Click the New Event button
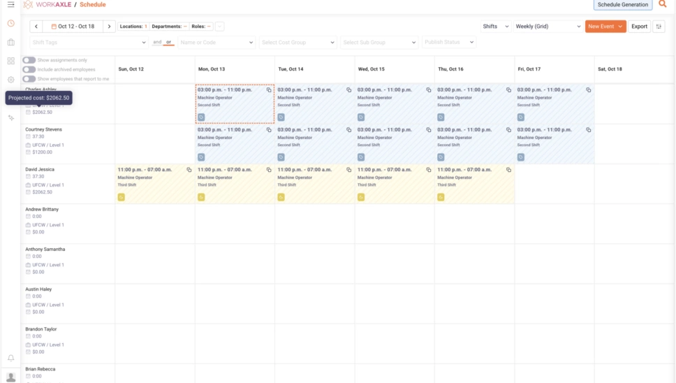This screenshot has height=383, width=676. (605, 27)
